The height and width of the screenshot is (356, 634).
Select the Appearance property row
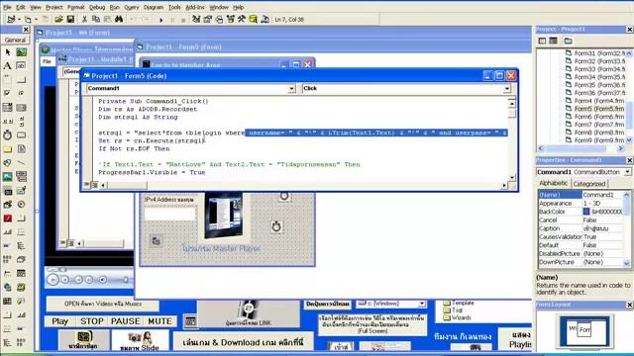tap(581, 204)
